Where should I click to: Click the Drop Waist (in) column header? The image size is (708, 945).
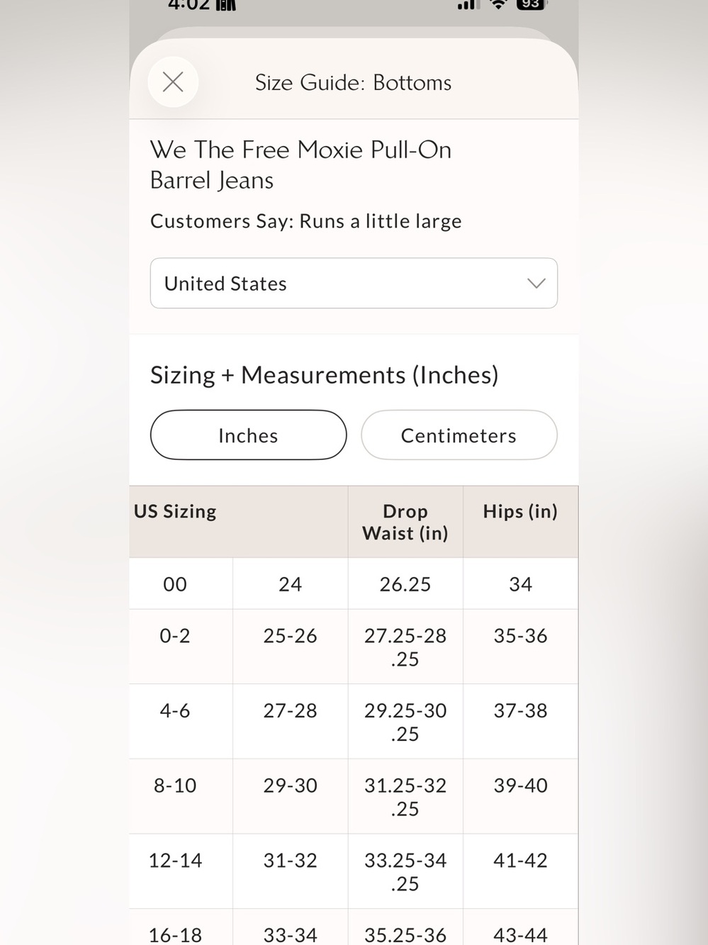point(405,522)
